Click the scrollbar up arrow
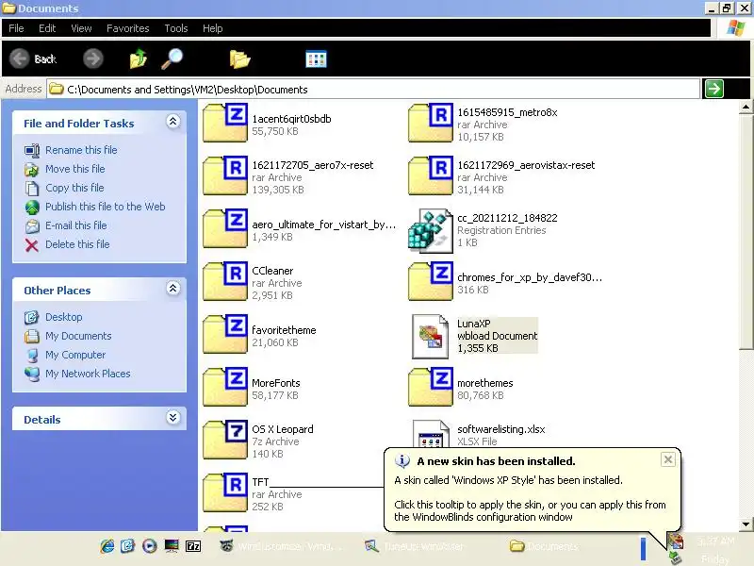This screenshot has height=566, width=754. coord(746,107)
